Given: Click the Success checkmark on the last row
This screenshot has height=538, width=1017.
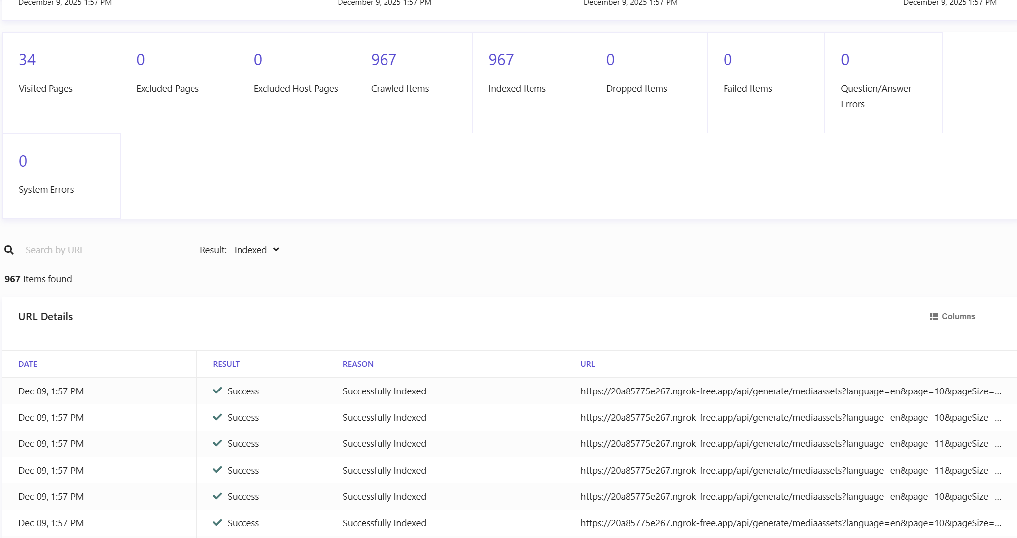Looking at the screenshot, I should tap(217, 523).
